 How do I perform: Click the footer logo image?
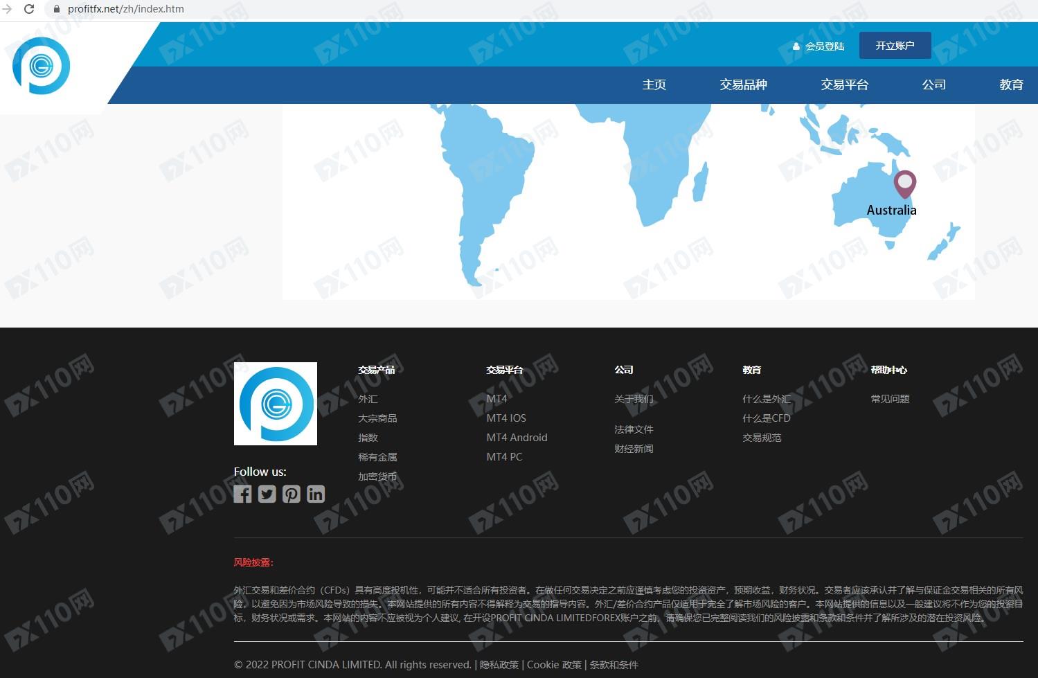tap(276, 404)
